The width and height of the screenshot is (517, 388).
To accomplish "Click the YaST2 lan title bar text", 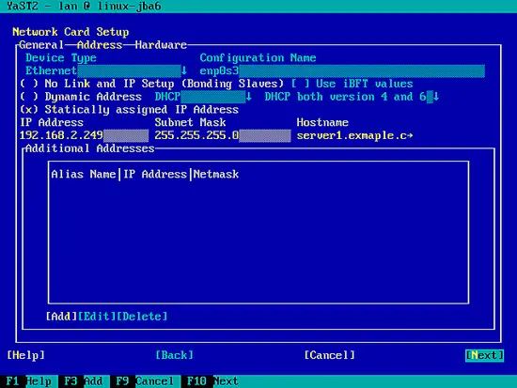I will click(84, 6).
